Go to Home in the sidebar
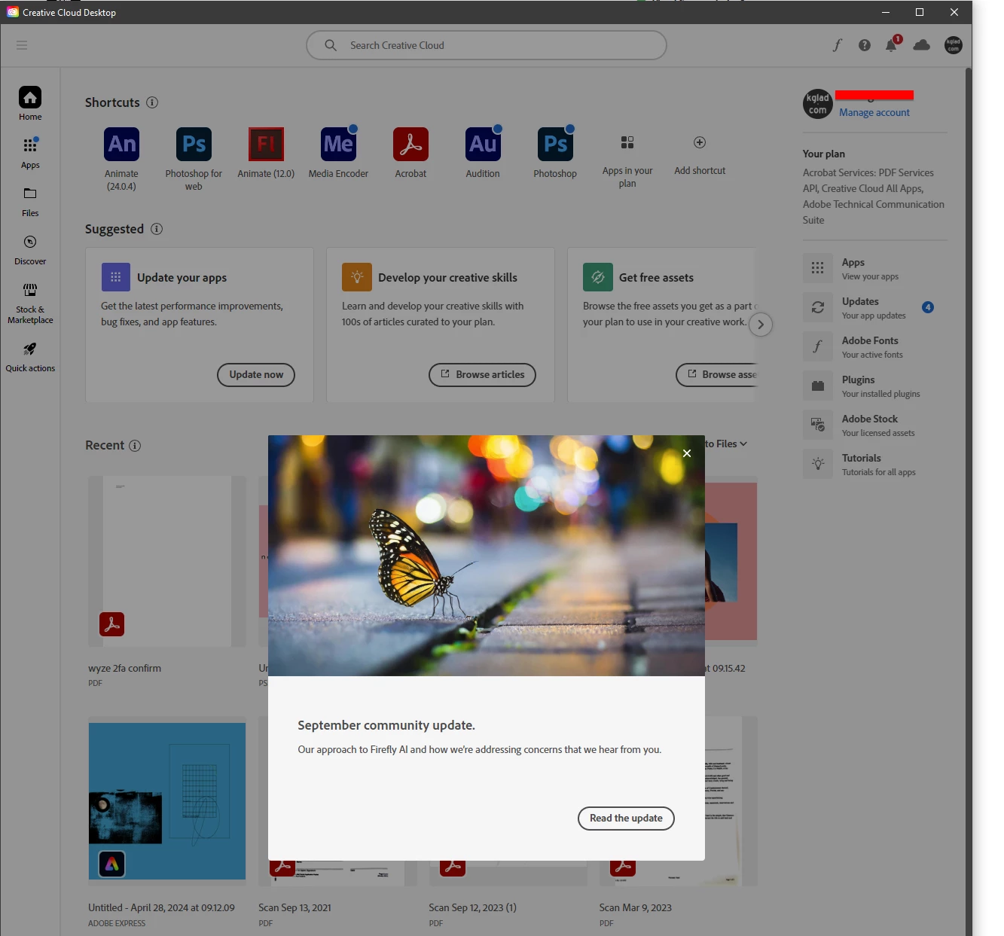The width and height of the screenshot is (1004, 936). 30,104
